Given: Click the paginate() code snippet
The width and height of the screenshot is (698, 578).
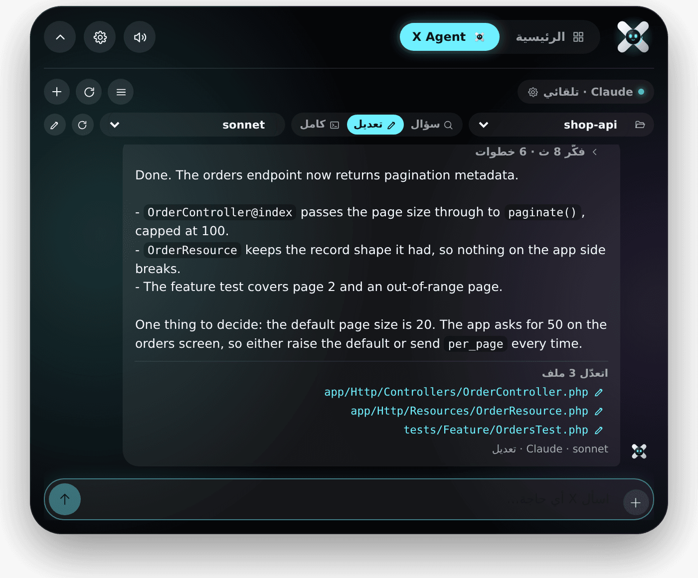Looking at the screenshot, I should (542, 212).
